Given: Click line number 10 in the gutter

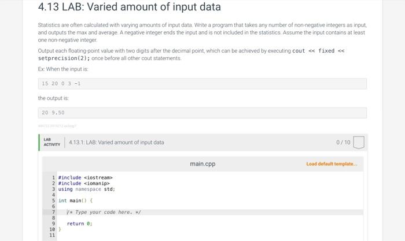Looking at the screenshot, I should 52,229.
